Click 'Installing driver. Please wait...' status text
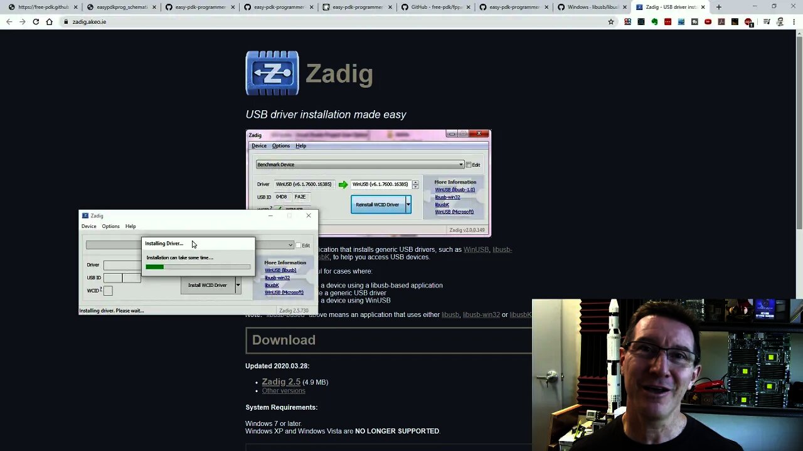803x451 pixels. [x=112, y=311]
